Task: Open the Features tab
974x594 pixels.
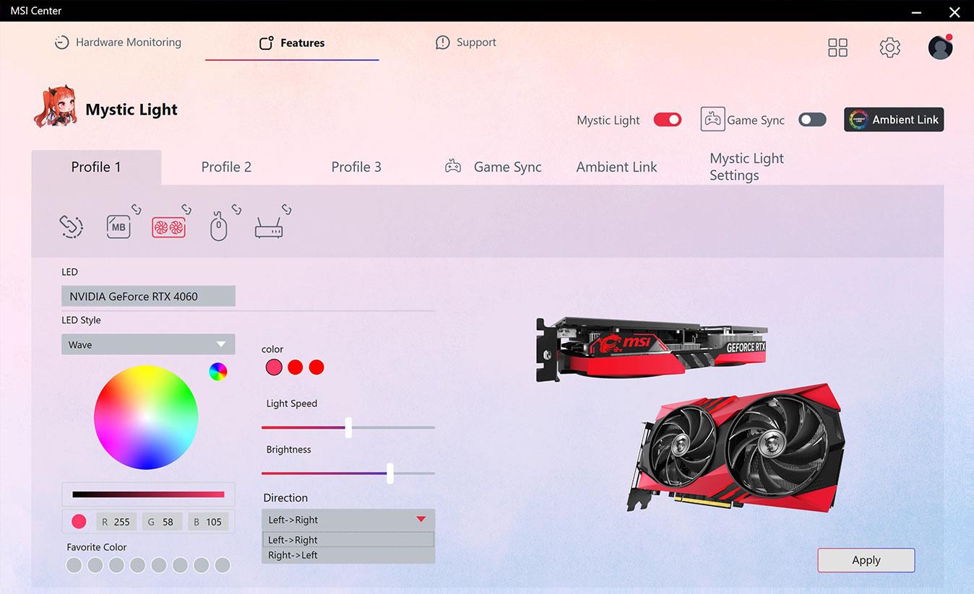Action: (292, 43)
